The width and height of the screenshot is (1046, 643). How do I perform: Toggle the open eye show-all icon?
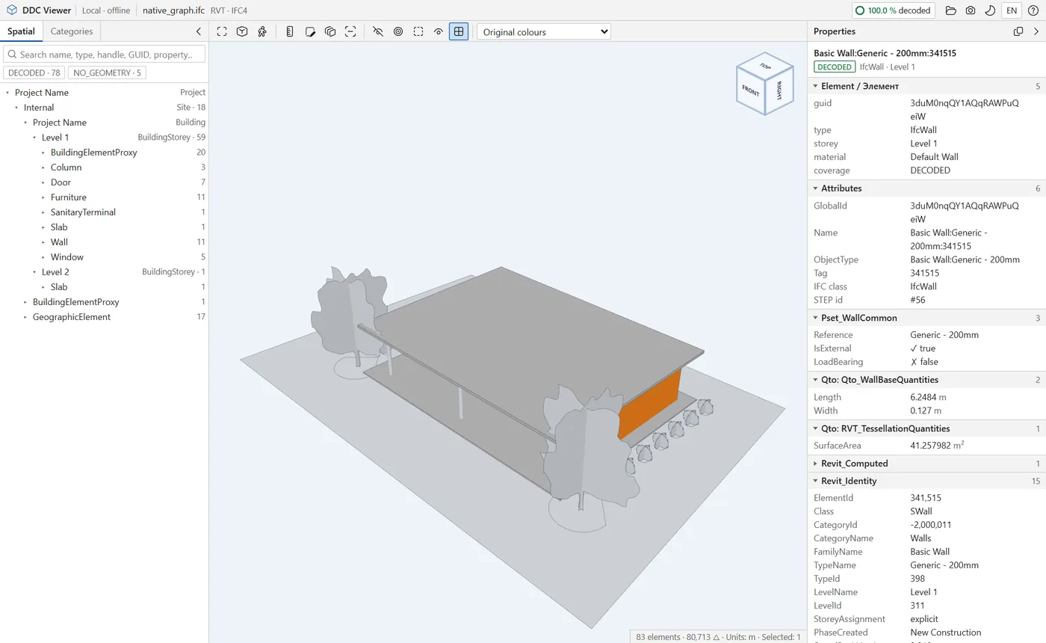coord(439,31)
